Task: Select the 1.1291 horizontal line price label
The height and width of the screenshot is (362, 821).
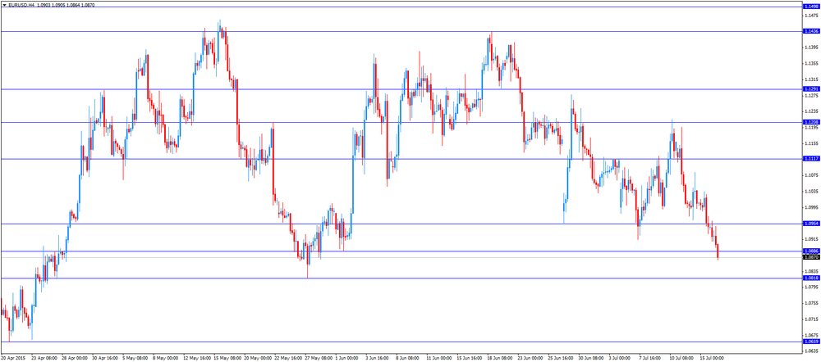Action: point(811,88)
